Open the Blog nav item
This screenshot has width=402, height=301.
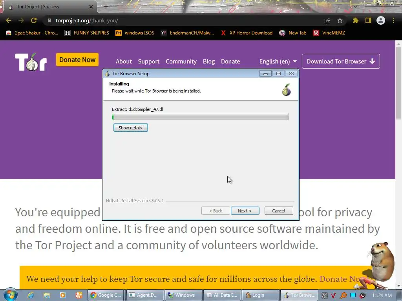click(x=209, y=62)
